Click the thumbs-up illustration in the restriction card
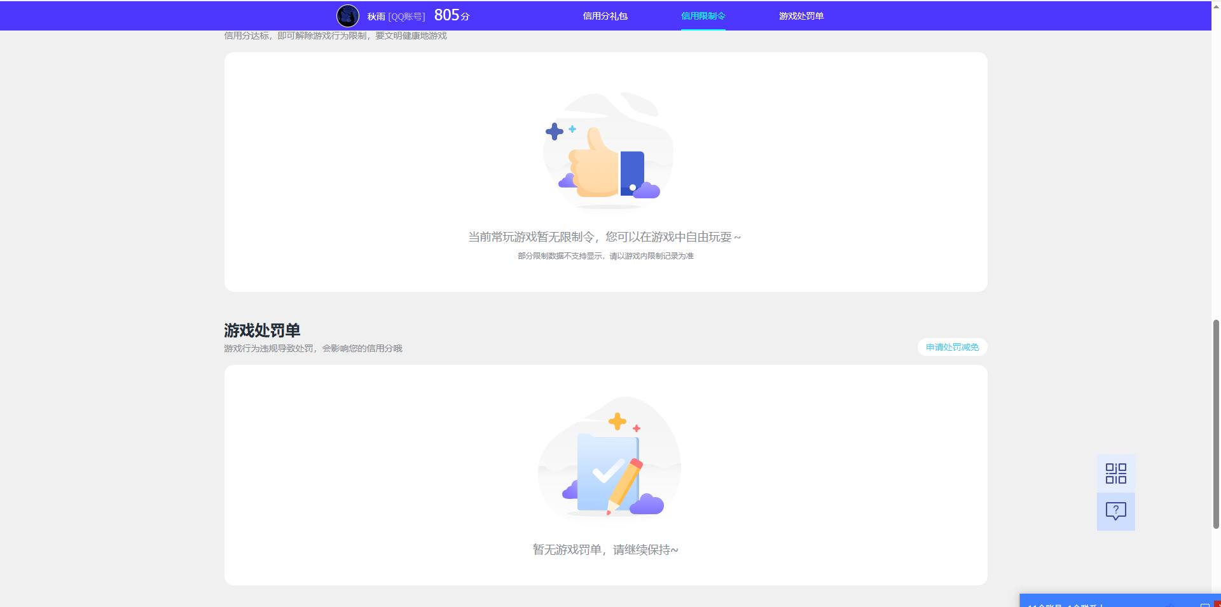The width and height of the screenshot is (1221, 607). pyautogui.click(x=609, y=151)
